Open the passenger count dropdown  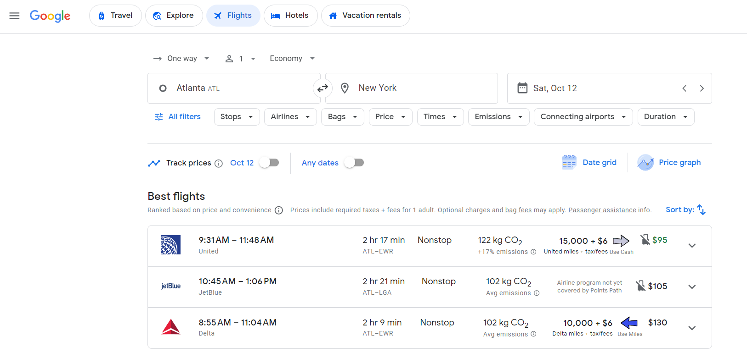click(240, 59)
